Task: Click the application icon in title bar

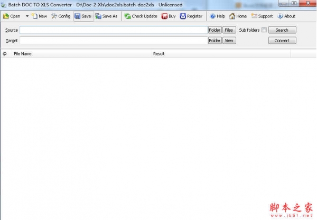Action: 4,5
